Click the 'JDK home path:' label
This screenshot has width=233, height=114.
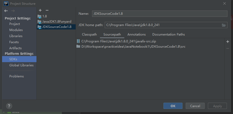click(x=91, y=25)
